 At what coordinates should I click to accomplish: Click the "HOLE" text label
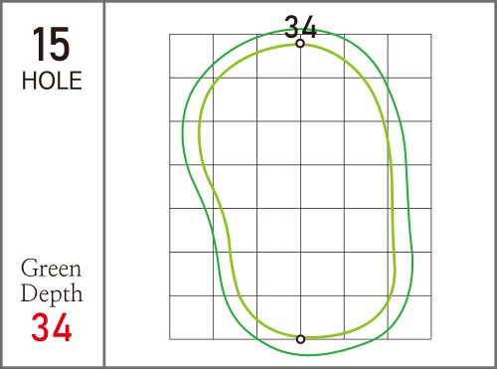point(52,81)
